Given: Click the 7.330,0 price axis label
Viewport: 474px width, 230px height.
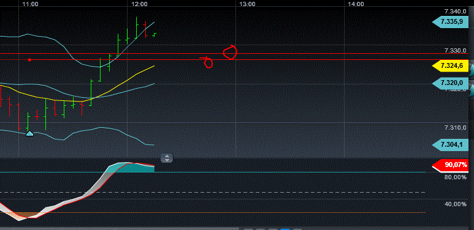Looking at the screenshot, I should [455, 50].
